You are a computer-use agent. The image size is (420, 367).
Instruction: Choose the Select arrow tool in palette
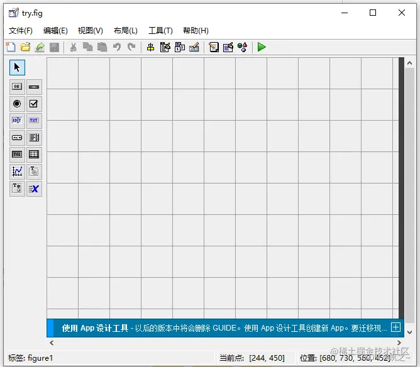tap(17, 67)
